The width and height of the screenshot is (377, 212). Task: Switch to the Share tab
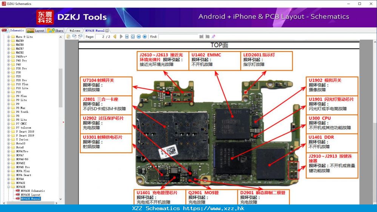(55, 30)
